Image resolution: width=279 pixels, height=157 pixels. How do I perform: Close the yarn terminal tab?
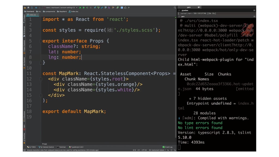179,7
